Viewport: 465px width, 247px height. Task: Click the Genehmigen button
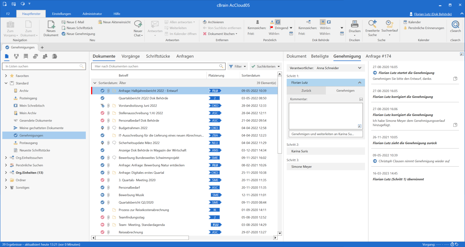345,90
